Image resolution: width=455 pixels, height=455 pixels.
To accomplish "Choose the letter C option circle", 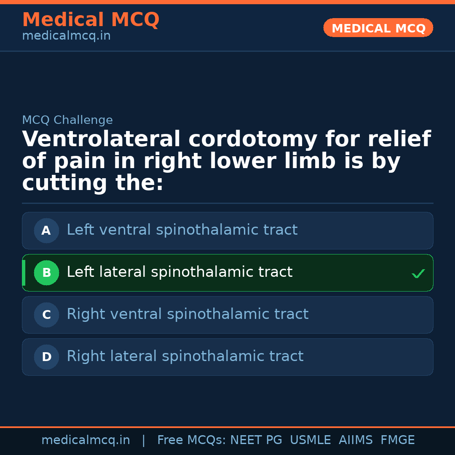I will (x=46, y=315).
